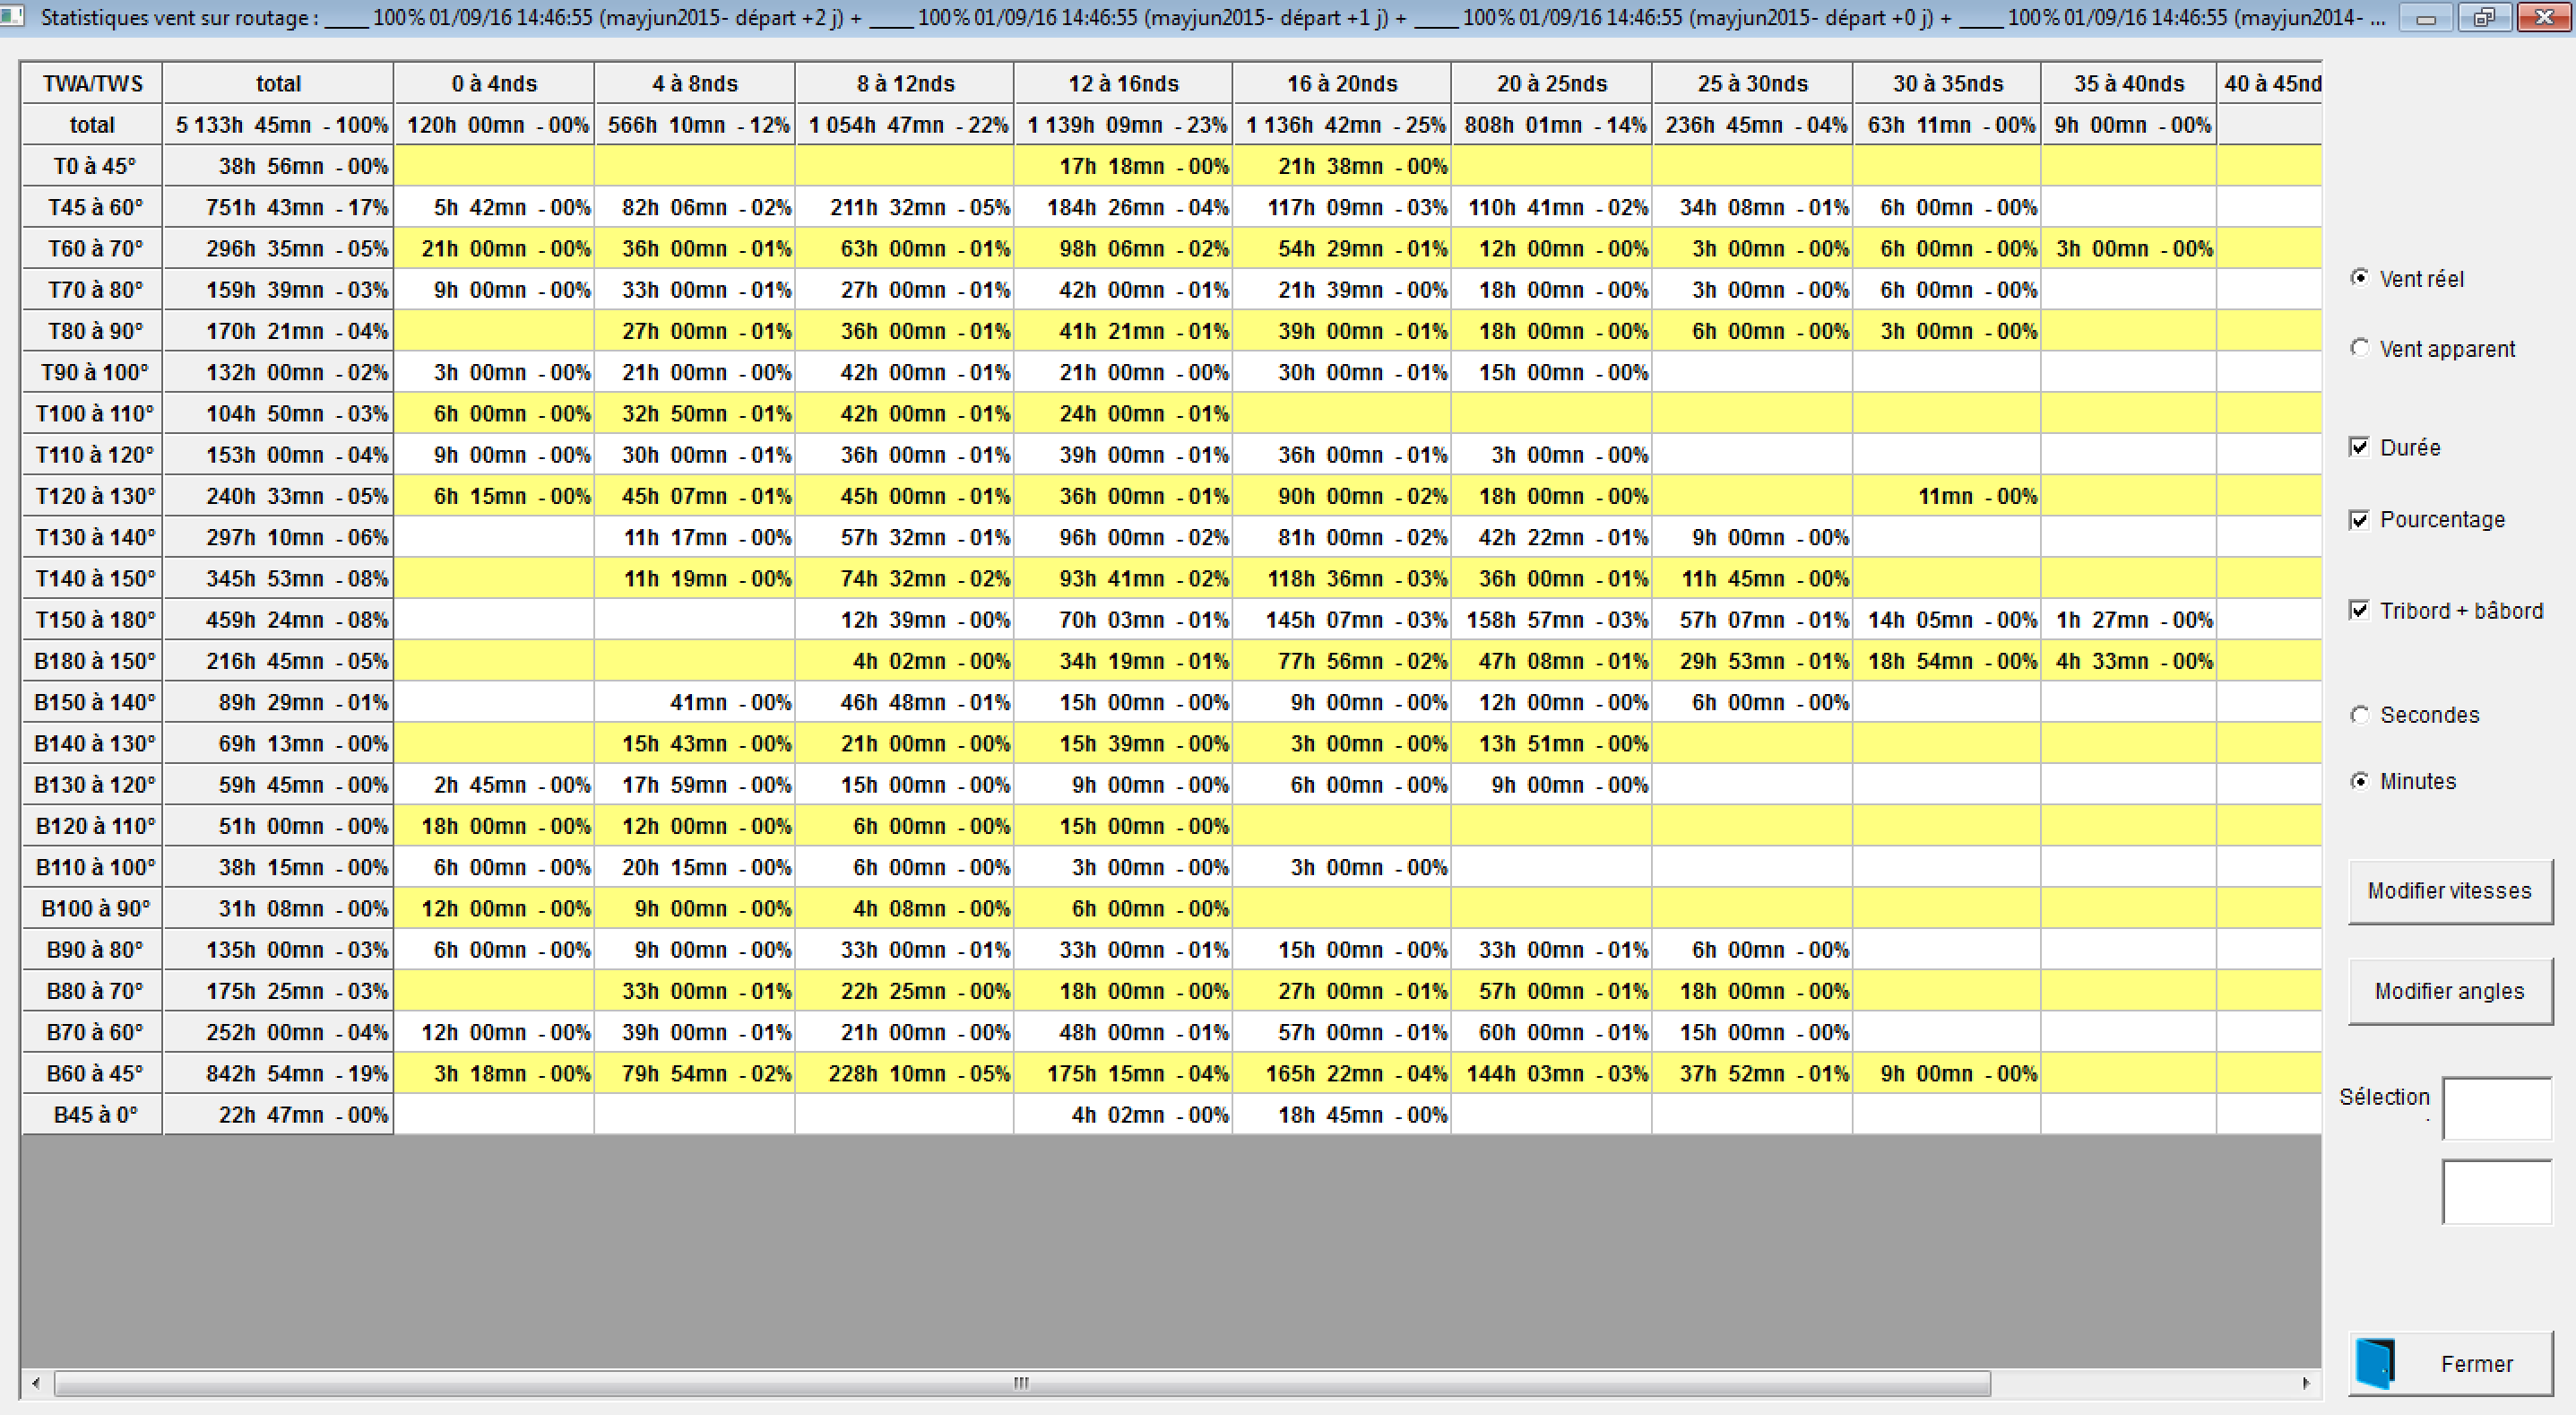Click the T90 à 100° row label
Viewport: 2576px width, 1415px height.
point(92,372)
